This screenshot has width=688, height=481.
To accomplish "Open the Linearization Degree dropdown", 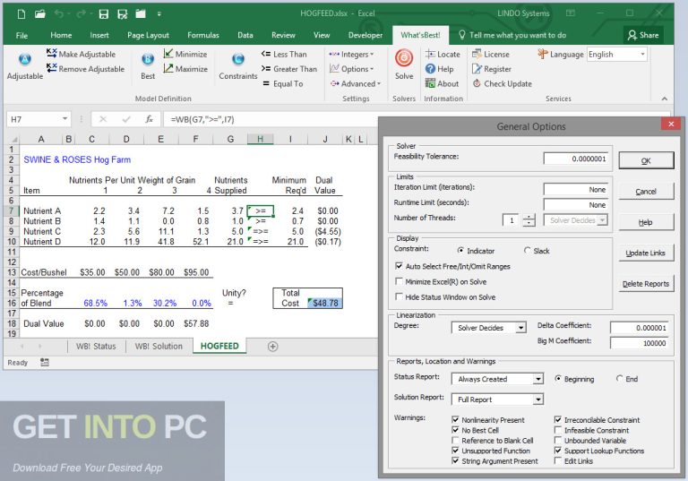I will 520,328.
